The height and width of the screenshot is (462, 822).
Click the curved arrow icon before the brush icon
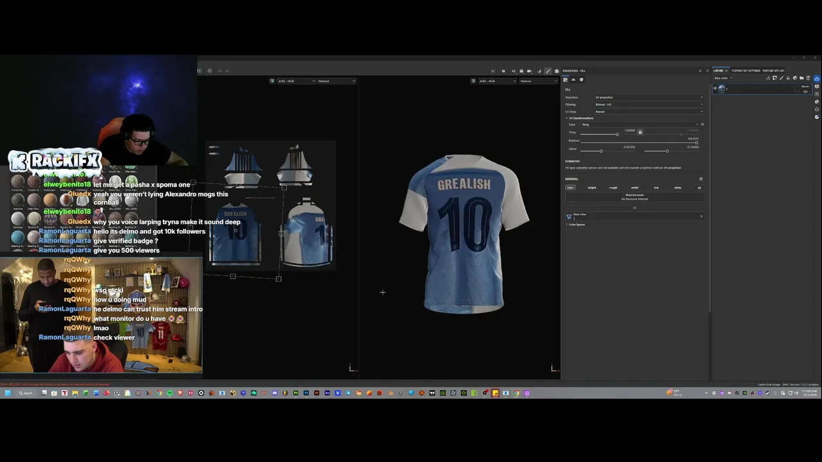coord(539,71)
